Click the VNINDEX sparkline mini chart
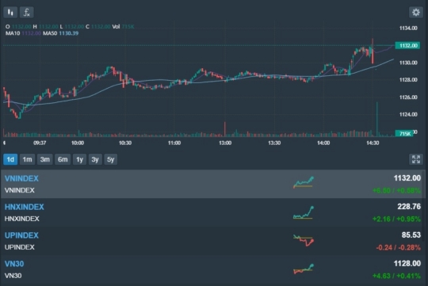The width and height of the screenshot is (428, 286). (x=304, y=182)
